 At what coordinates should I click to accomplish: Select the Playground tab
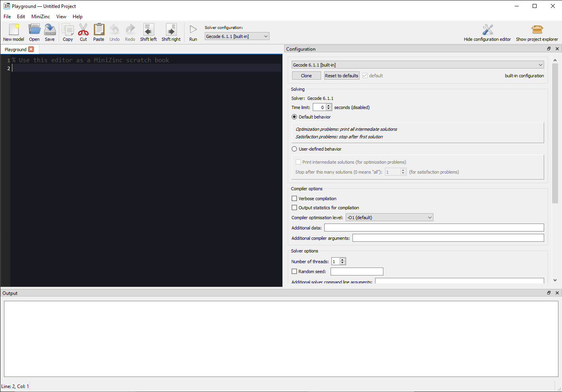click(16, 49)
